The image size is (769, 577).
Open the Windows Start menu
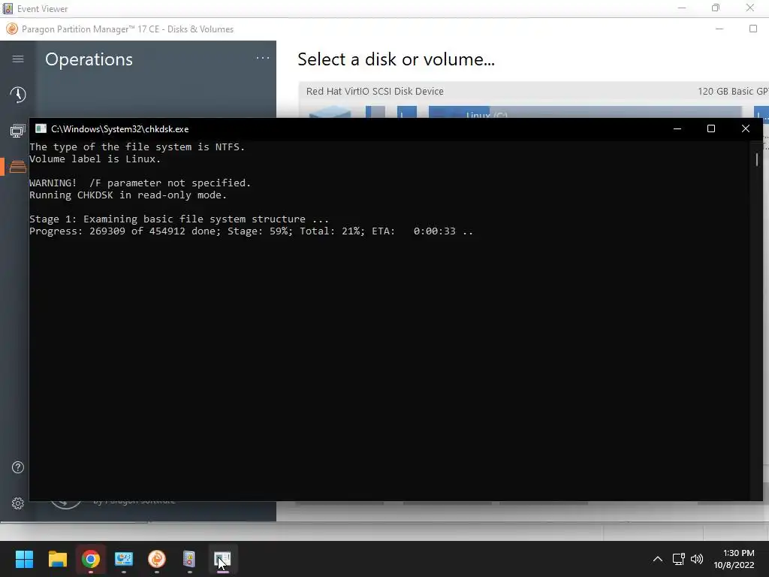24,559
